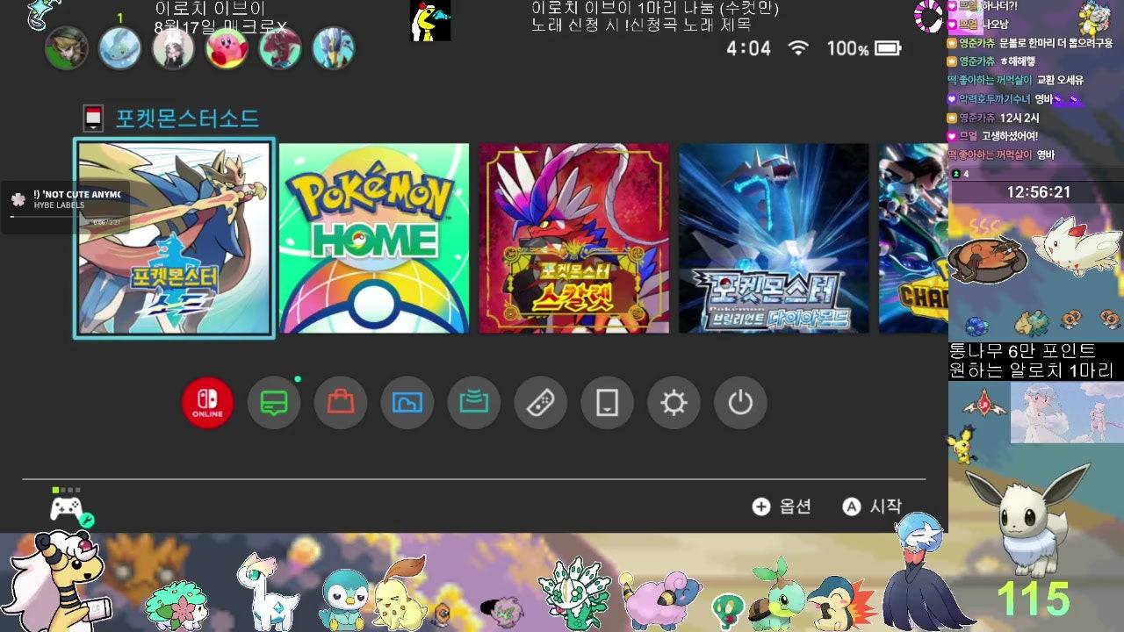The width and height of the screenshot is (1124, 632).
Task: Click the chat message ㅎ헤헤헿
Action: point(1018,61)
